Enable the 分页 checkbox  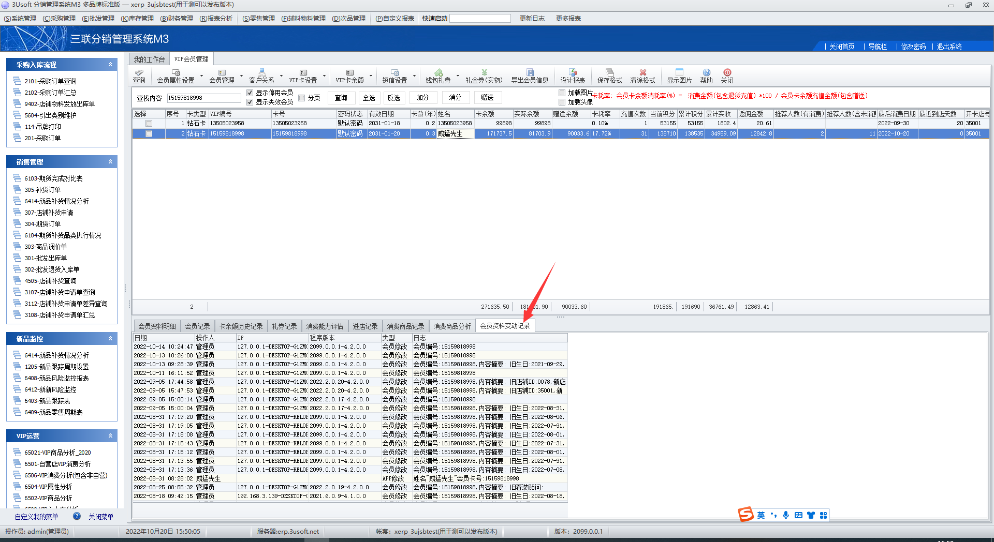302,98
